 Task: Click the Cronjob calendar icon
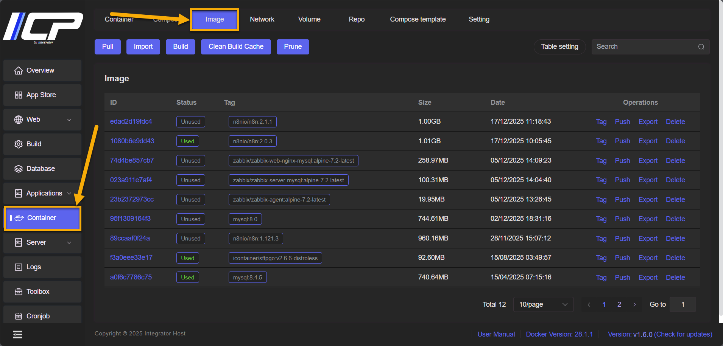[18, 316]
